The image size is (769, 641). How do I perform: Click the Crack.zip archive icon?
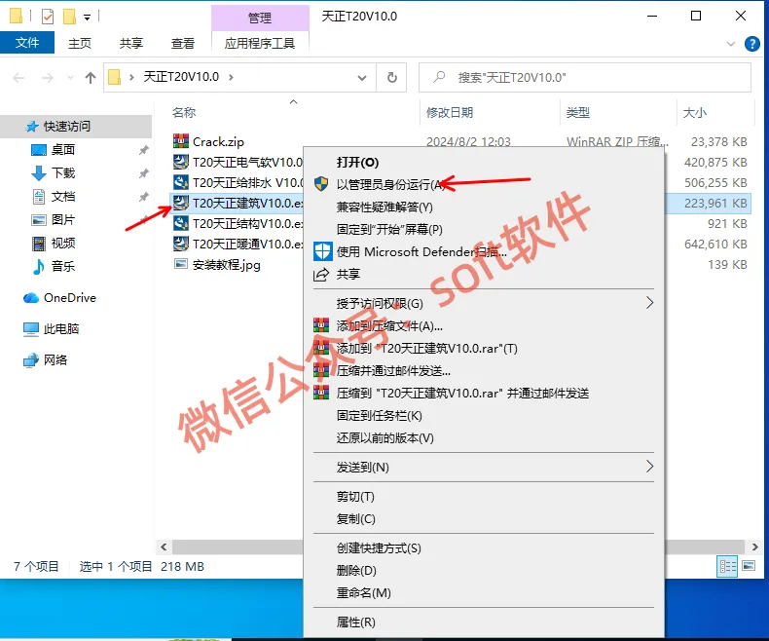[x=181, y=141]
